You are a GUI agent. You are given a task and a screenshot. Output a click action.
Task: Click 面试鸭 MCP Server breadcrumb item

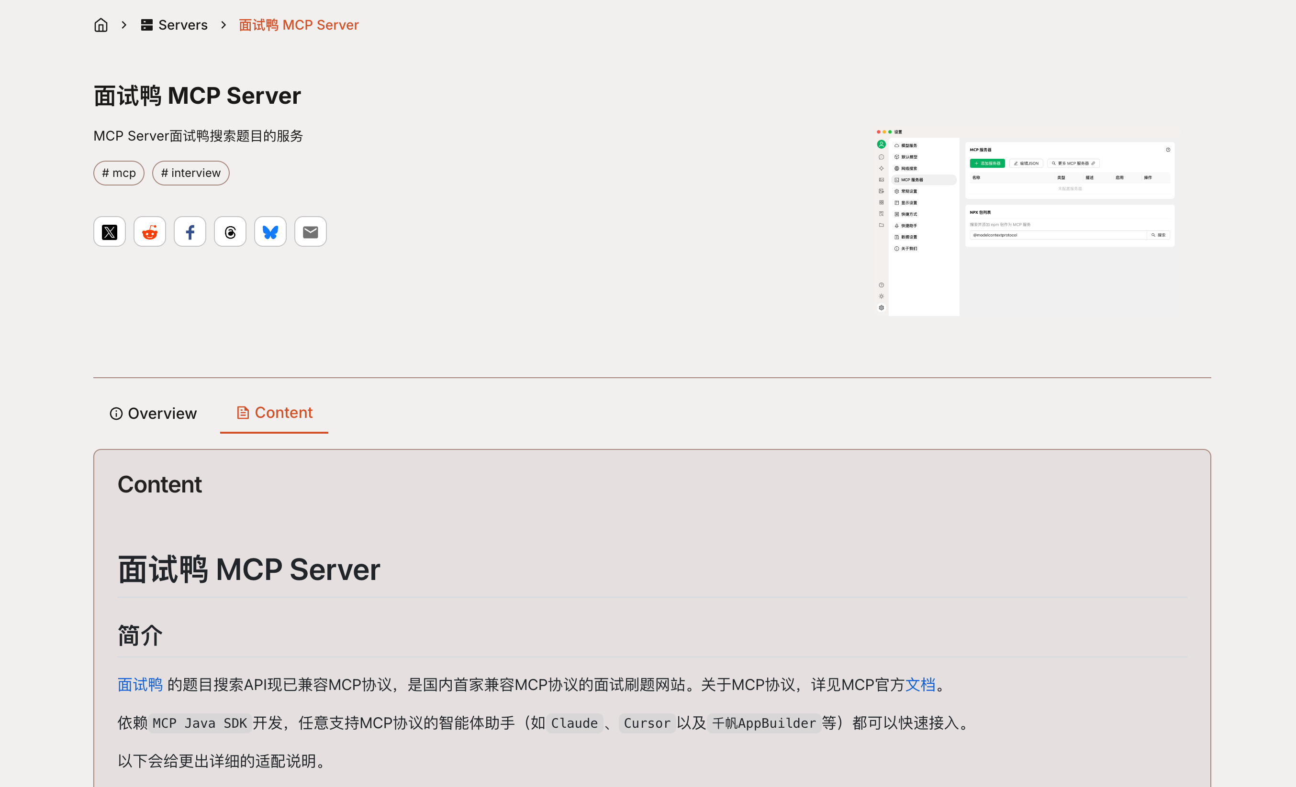299,25
